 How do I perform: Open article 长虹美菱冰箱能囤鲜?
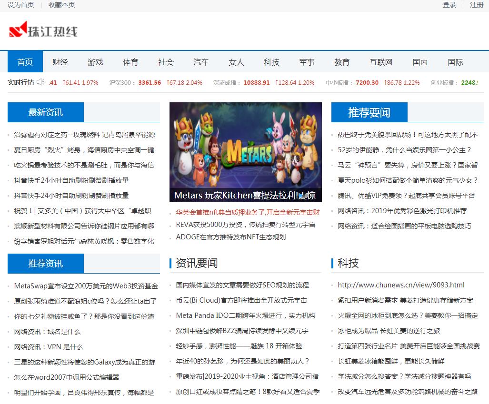tap(391, 361)
